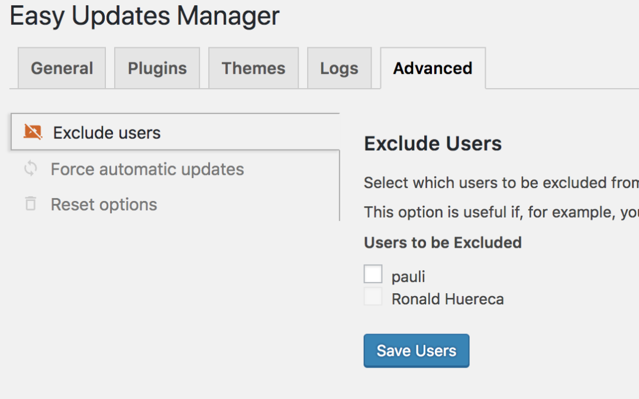The height and width of the screenshot is (399, 639).
Task: Click the Force automatic updates sync icon
Action: pos(31,168)
